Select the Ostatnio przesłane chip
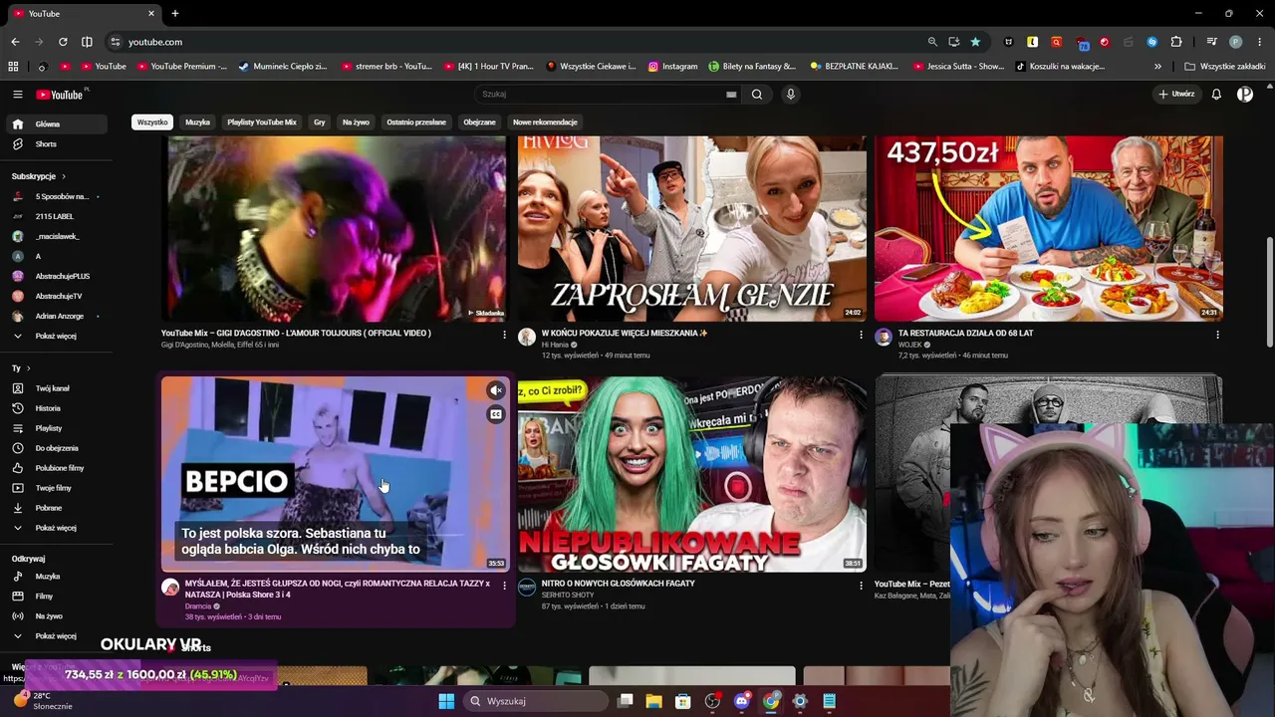The width and height of the screenshot is (1275, 717). coord(416,122)
